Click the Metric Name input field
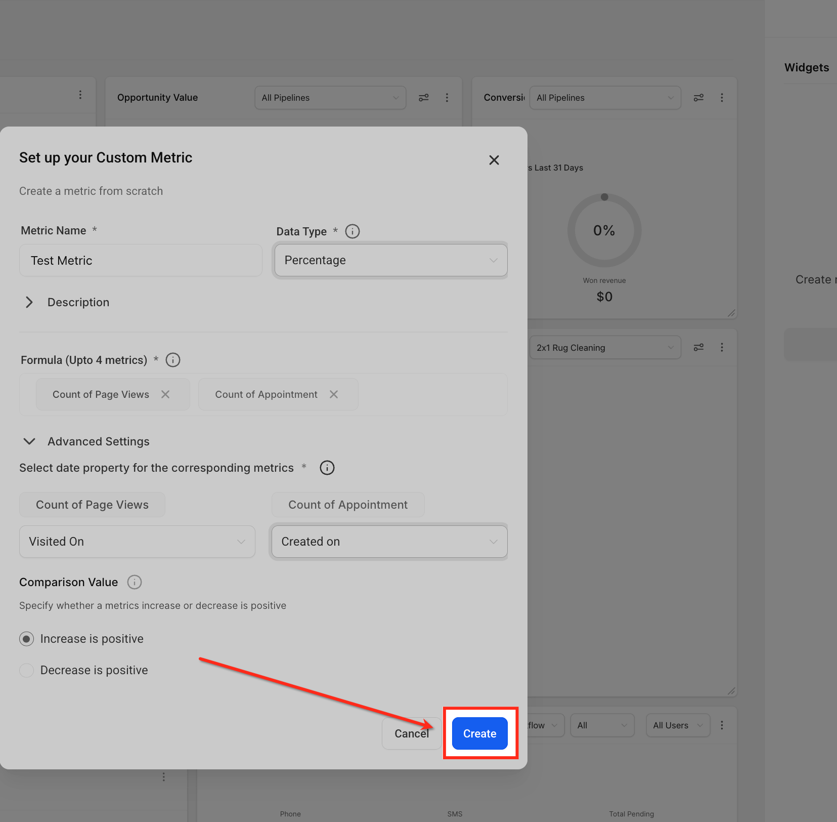This screenshot has height=822, width=837. click(141, 260)
